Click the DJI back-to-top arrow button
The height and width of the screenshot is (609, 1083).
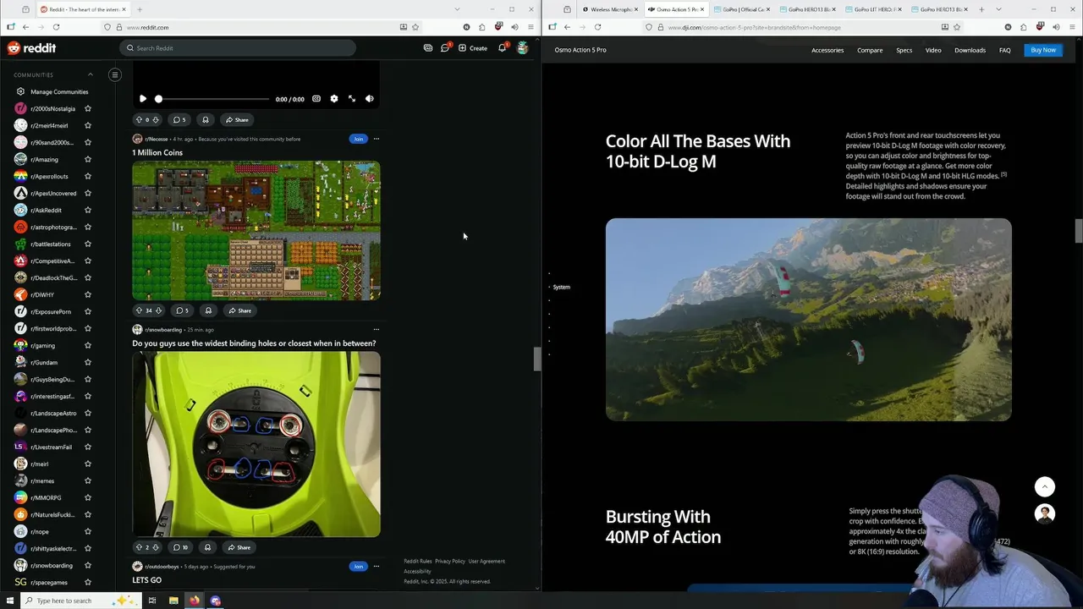click(x=1045, y=486)
